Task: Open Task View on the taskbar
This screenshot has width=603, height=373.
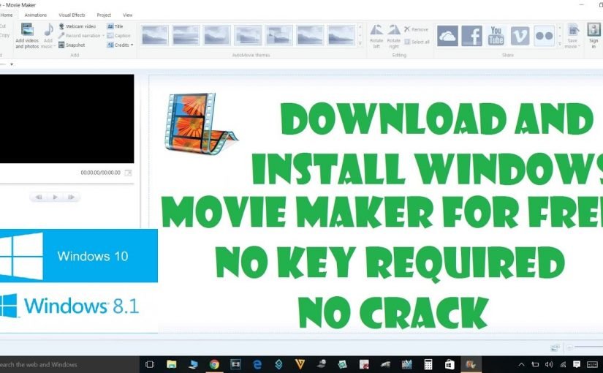Action: coord(150,364)
